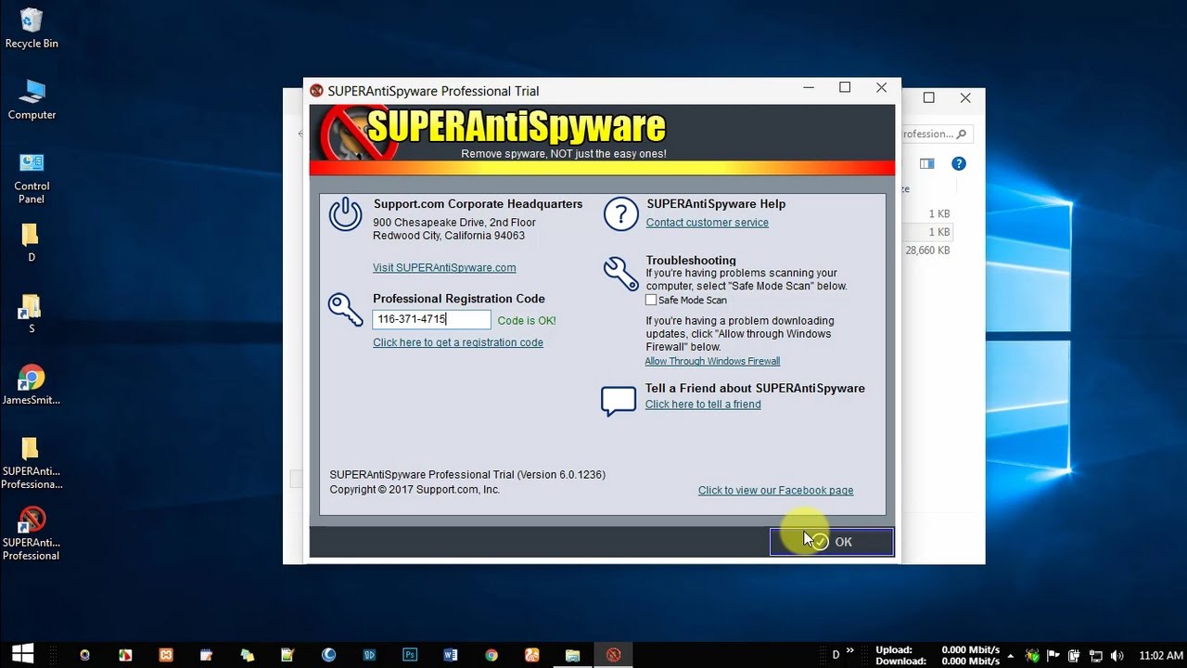
Task: Open Chrome from the taskbar
Action: (x=491, y=654)
